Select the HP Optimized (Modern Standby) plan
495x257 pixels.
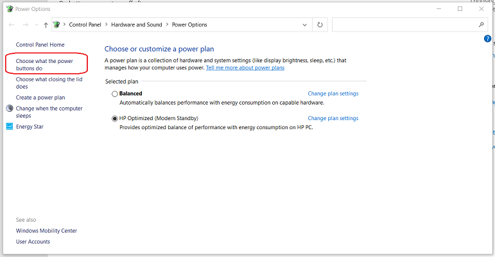point(115,119)
